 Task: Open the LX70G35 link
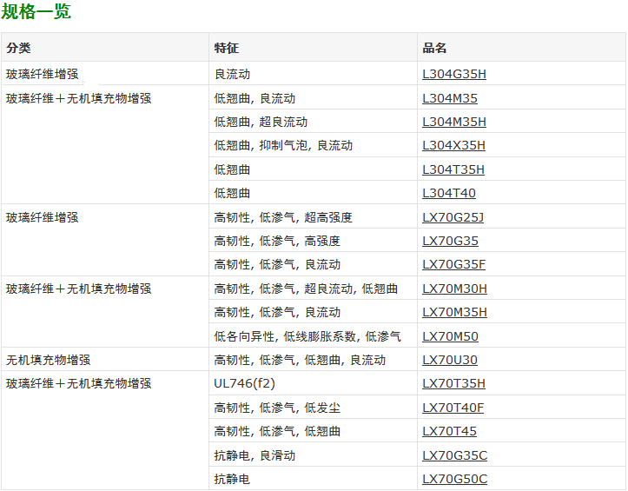[x=450, y=241]
